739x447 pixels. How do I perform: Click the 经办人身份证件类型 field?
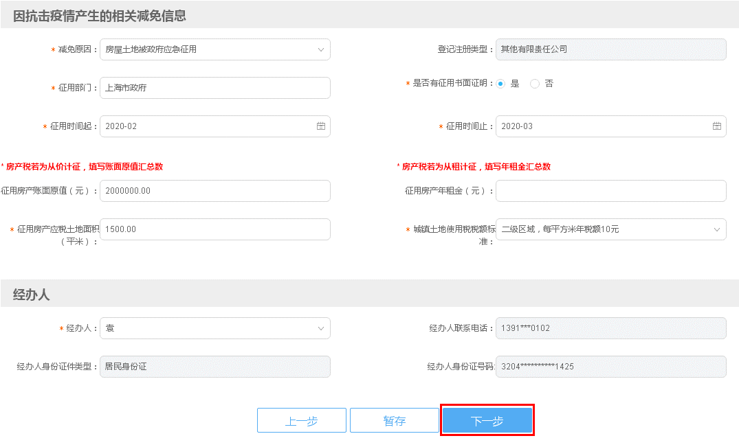[x=214, y=367]
